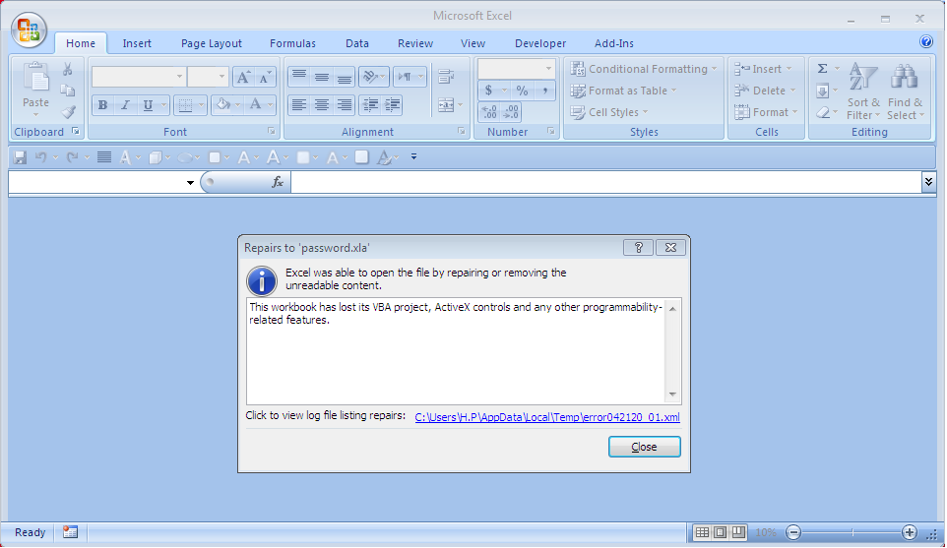Screen dimensions: 947x548
Task: Switch to the Formulas tab
Action: coord(293,43)
